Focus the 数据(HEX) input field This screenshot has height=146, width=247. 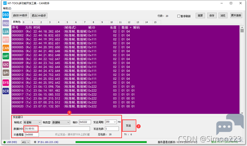click(57, 129)
